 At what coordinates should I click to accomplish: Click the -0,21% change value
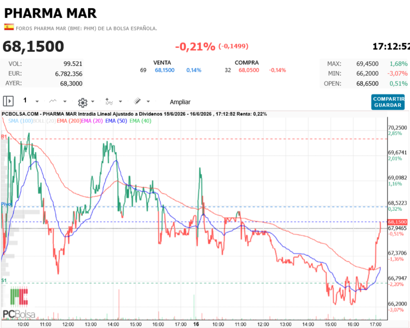pos(195,47)
